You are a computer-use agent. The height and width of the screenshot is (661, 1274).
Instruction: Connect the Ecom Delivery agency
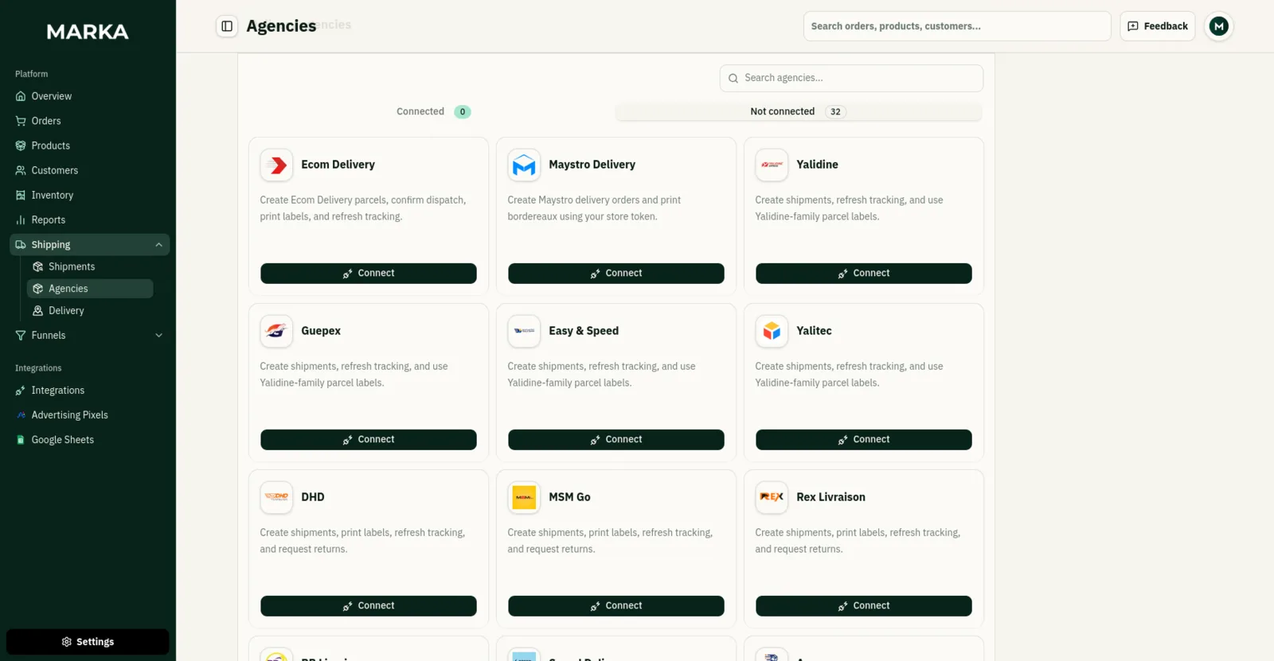369,274
